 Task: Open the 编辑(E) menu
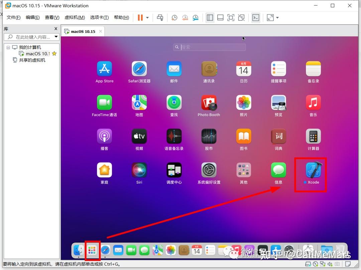(32, 17)
